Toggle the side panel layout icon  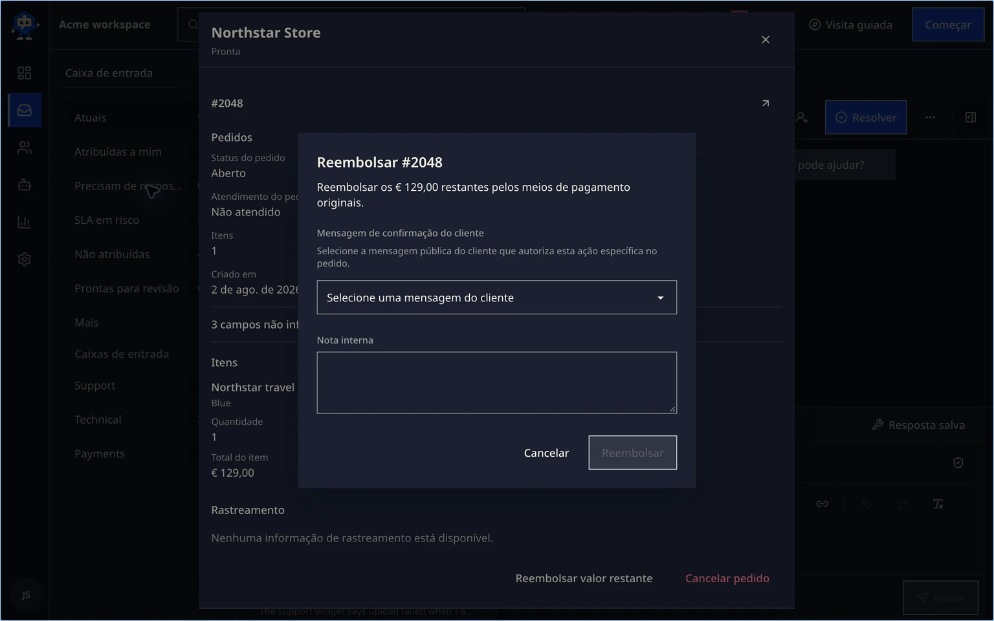pos(971,117)
